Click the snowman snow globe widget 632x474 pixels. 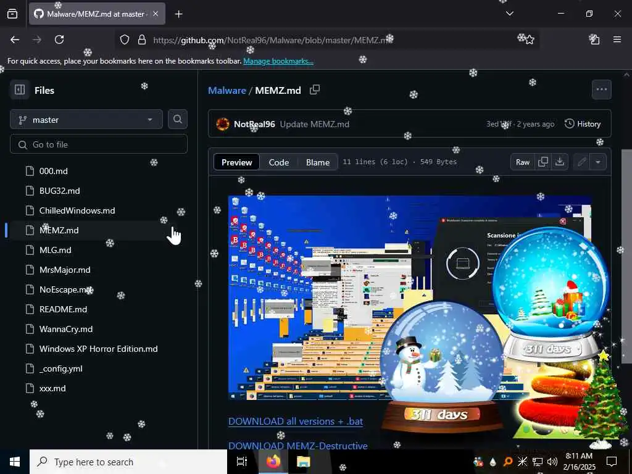[441, 367]
